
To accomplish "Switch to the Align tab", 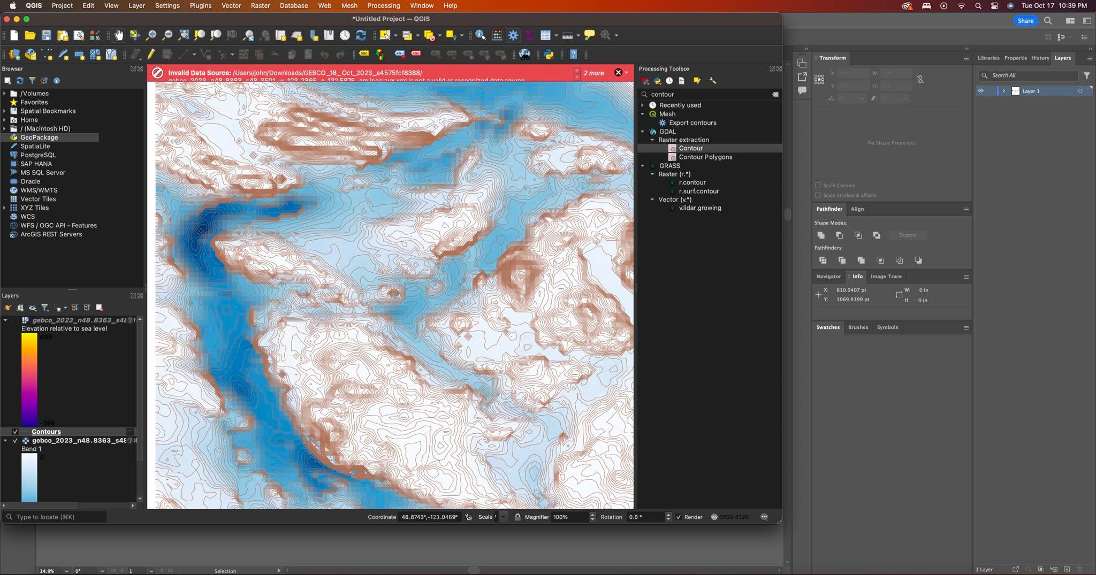I will click(x=857, y=209).
